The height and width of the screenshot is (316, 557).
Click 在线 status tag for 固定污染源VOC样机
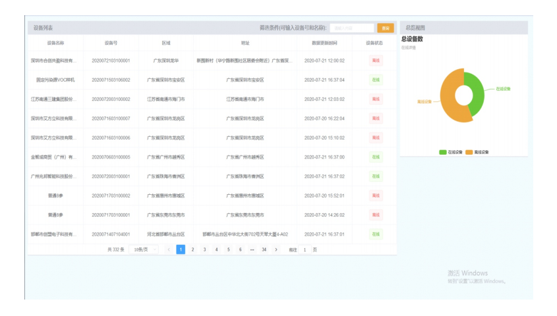point(375,80)
